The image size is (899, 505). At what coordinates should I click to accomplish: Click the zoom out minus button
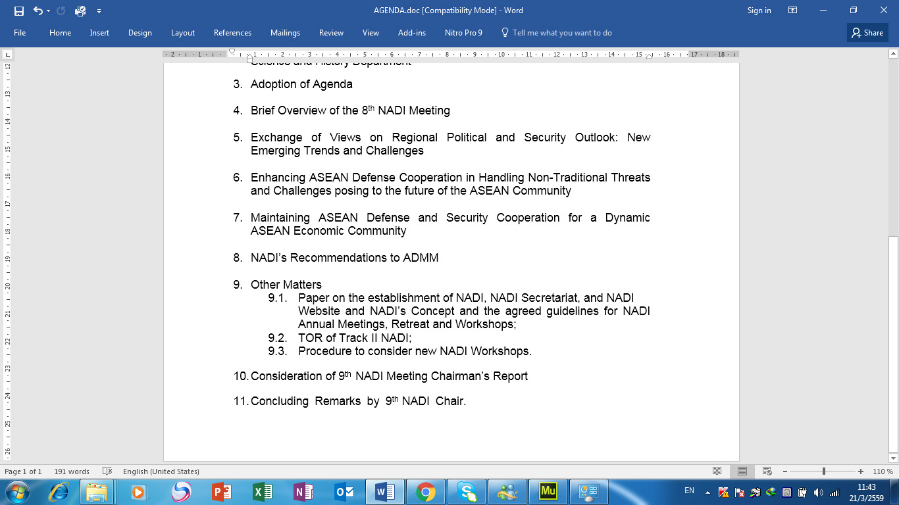click(x=785, y=471)
